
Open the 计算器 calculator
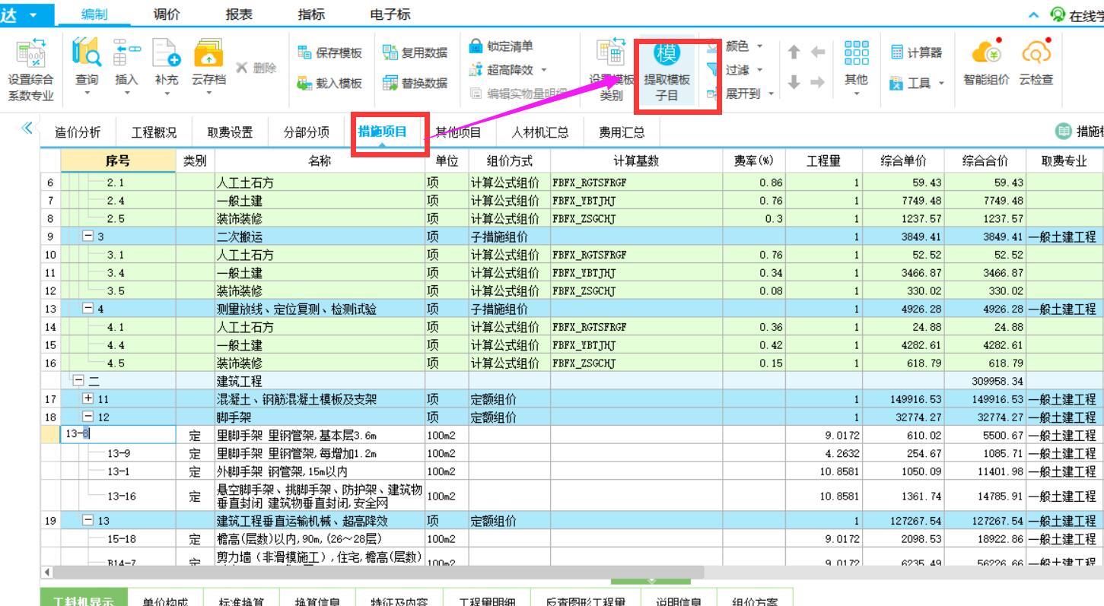916,52
